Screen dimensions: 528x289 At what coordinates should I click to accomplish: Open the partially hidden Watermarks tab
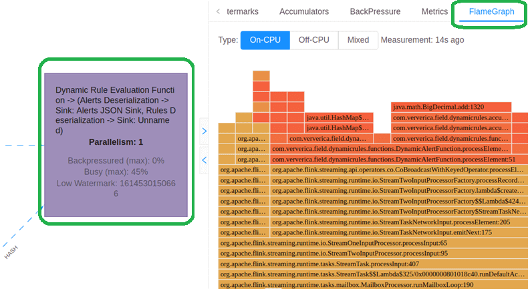coord(242,11)
